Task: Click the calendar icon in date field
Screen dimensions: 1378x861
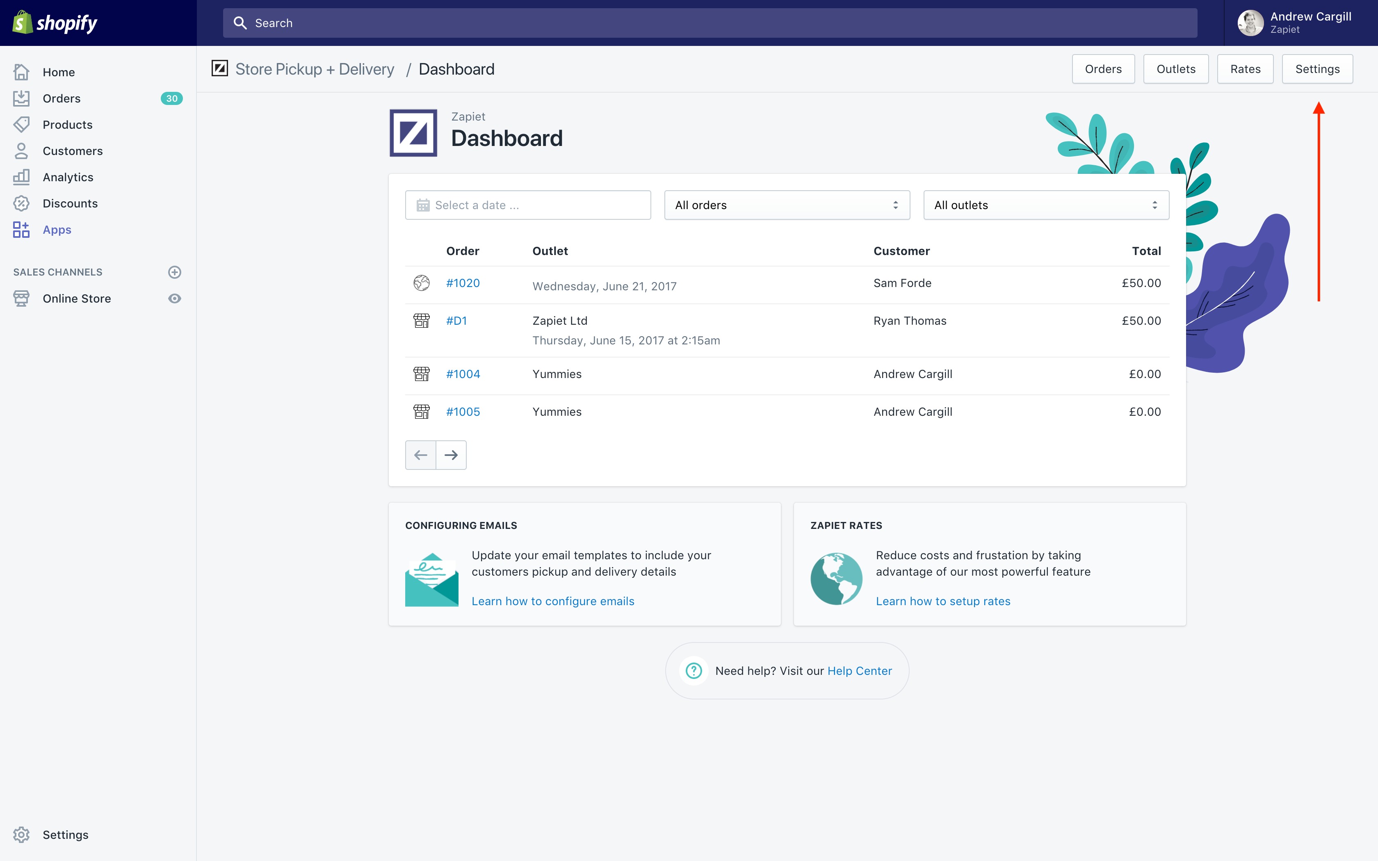Action: (x=422, y=205)
